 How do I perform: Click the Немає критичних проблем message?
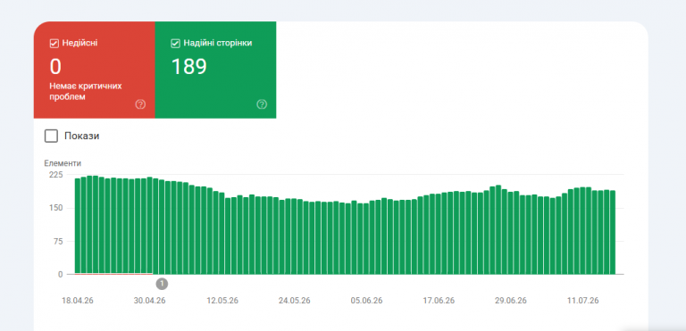86,91
